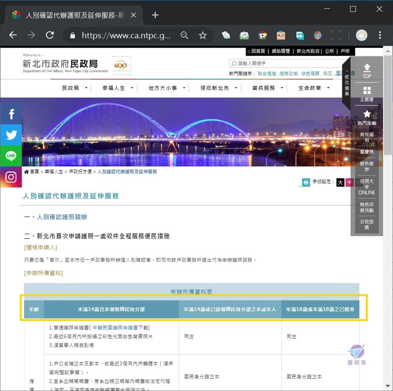Open the browser profile avatar
This screenshot has width=393, height=391.
coord(362,35)
